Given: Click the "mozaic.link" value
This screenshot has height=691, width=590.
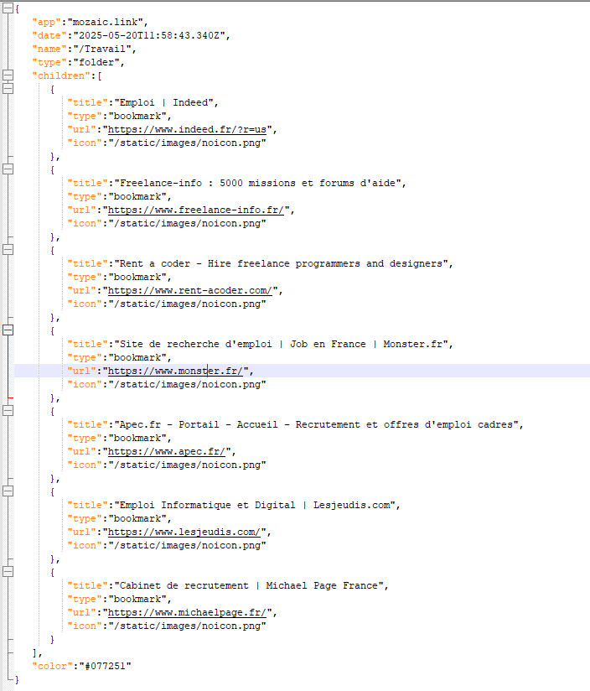Looking at the screenshot, I should point(106,22).
